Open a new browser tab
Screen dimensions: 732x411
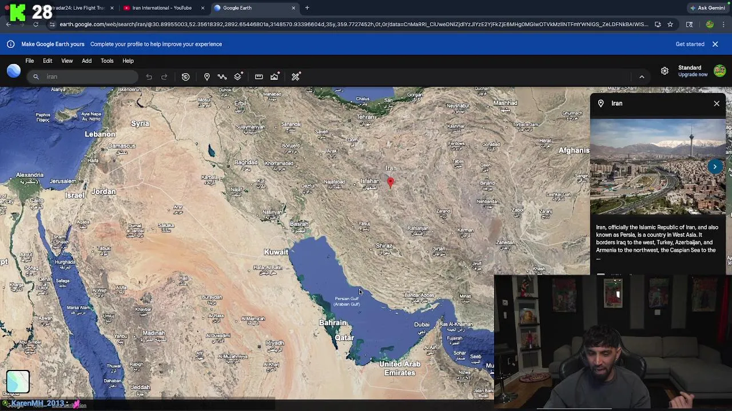pyautogui.click(x=307, y=8)
